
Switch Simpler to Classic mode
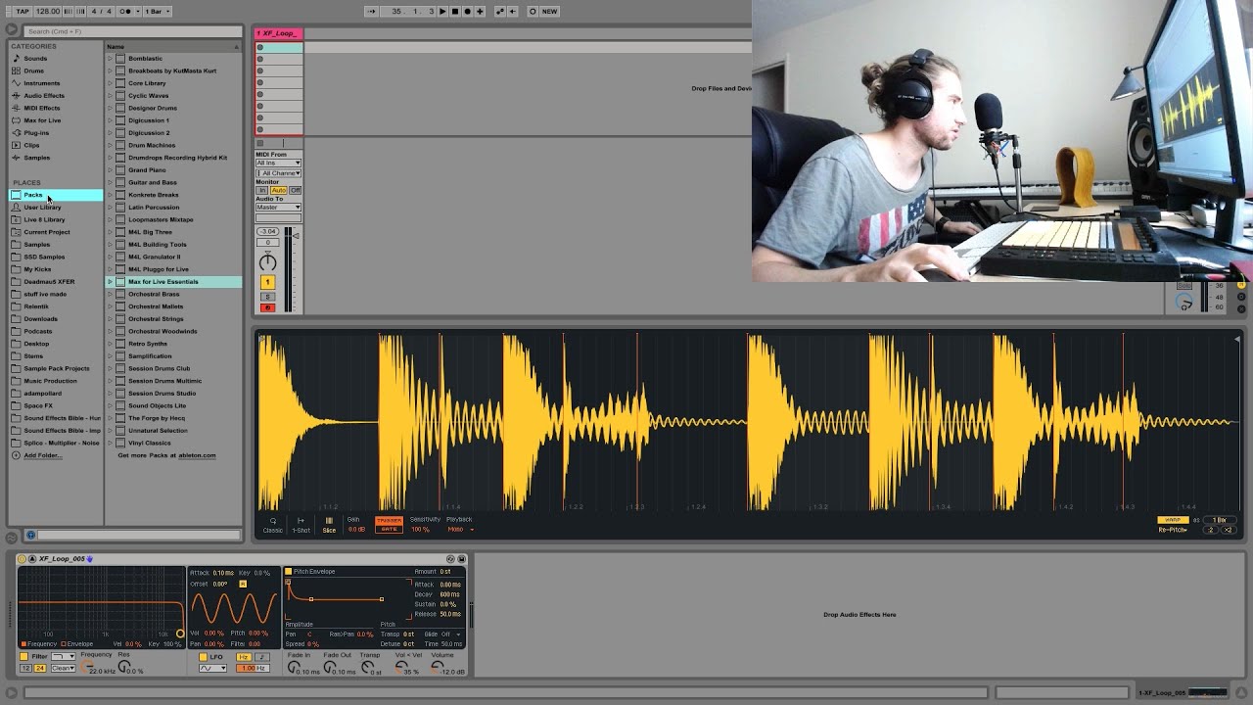coord(272,525)
